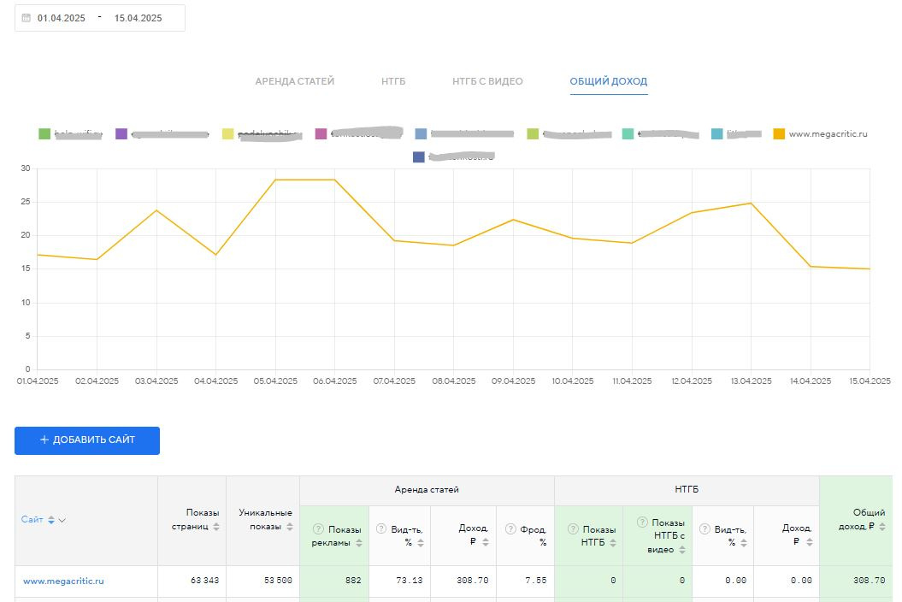Open the www.megacritic.ru site link in table
The width and height of the screenshot is (902, 602).
(63, 581)
